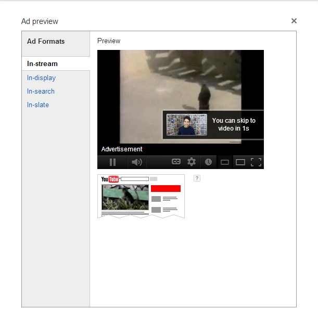Screen dimensions: 318x323
Task: Click the 'Preview' heading
Action: point(109,41)
